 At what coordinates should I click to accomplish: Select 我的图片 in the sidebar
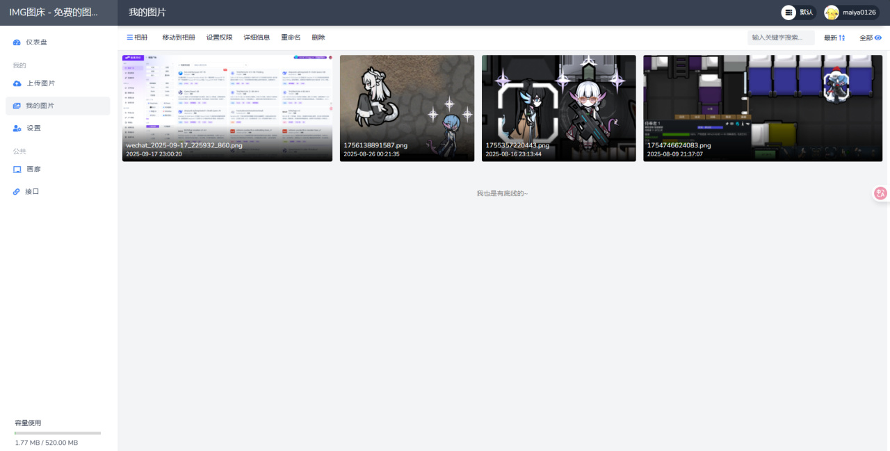point(58,106)
